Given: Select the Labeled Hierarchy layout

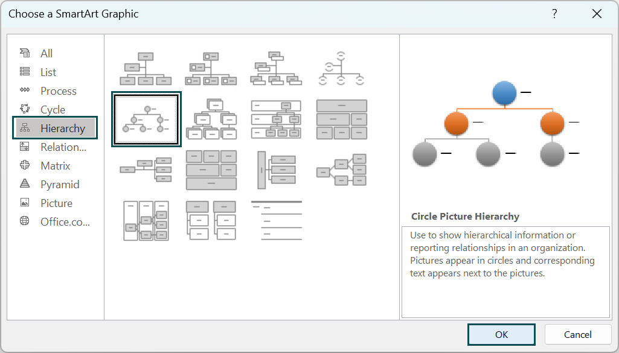Looking at the screenshot, I should pyautogui.click(x=277, y=119).
